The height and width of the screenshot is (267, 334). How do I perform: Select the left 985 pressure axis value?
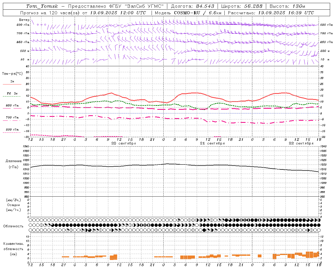pyautogui.click(x=27, y=197)
